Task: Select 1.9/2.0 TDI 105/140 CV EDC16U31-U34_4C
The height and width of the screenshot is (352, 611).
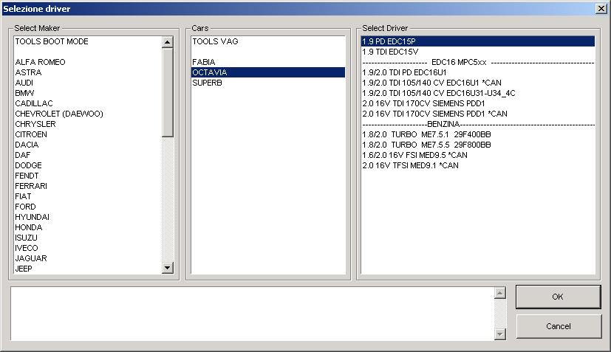Action: coord(478,93)
